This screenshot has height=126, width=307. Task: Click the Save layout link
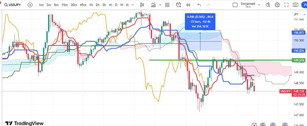248,7
